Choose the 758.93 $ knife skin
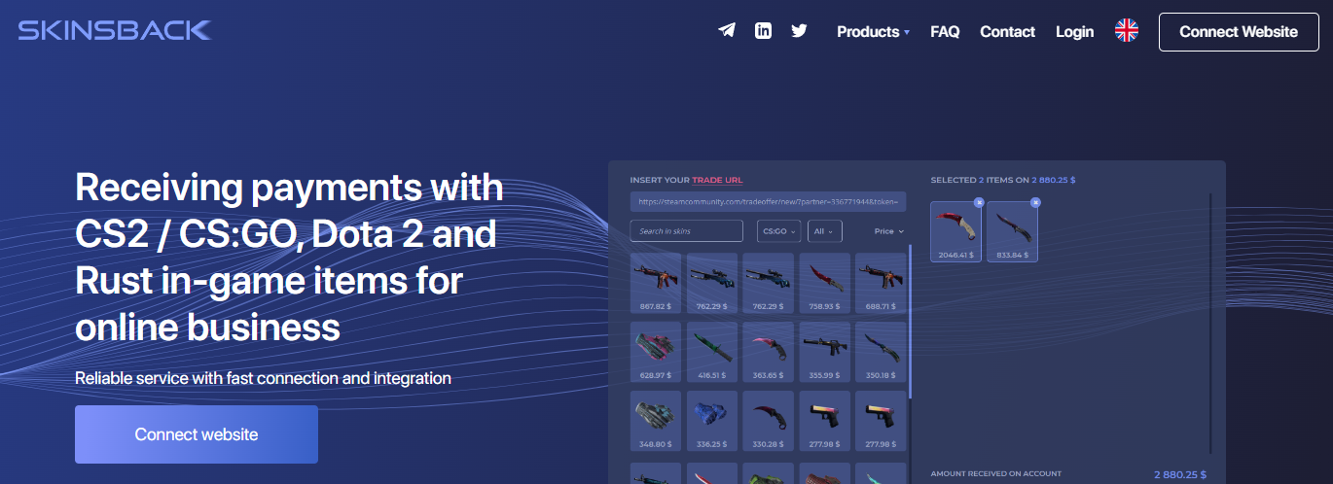The width and height of the screenshot is (1333, 484). [825, 283]
